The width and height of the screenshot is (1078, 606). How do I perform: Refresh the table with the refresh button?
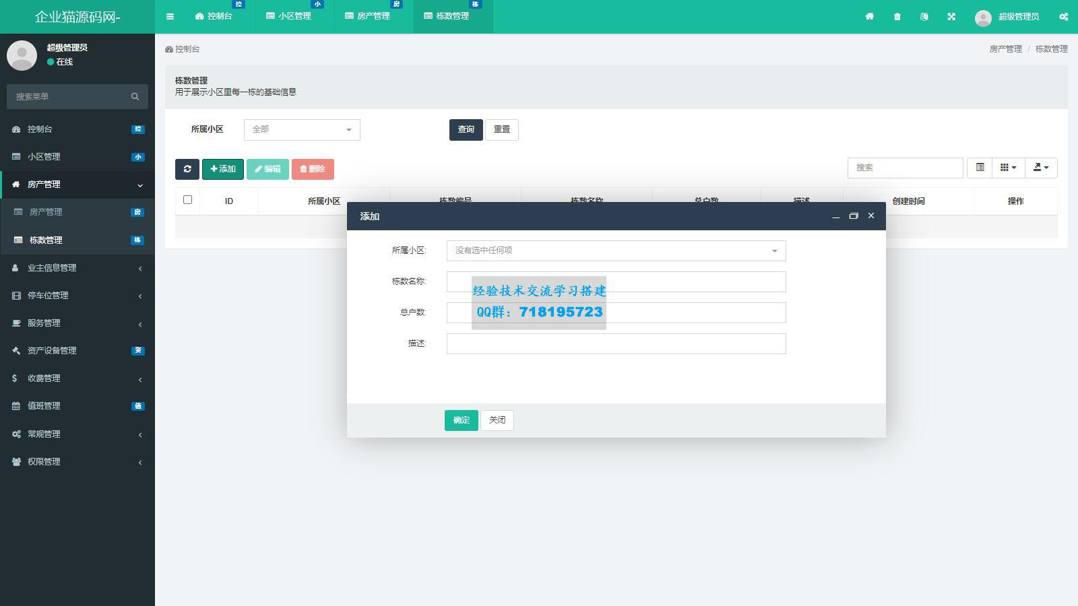187,169
